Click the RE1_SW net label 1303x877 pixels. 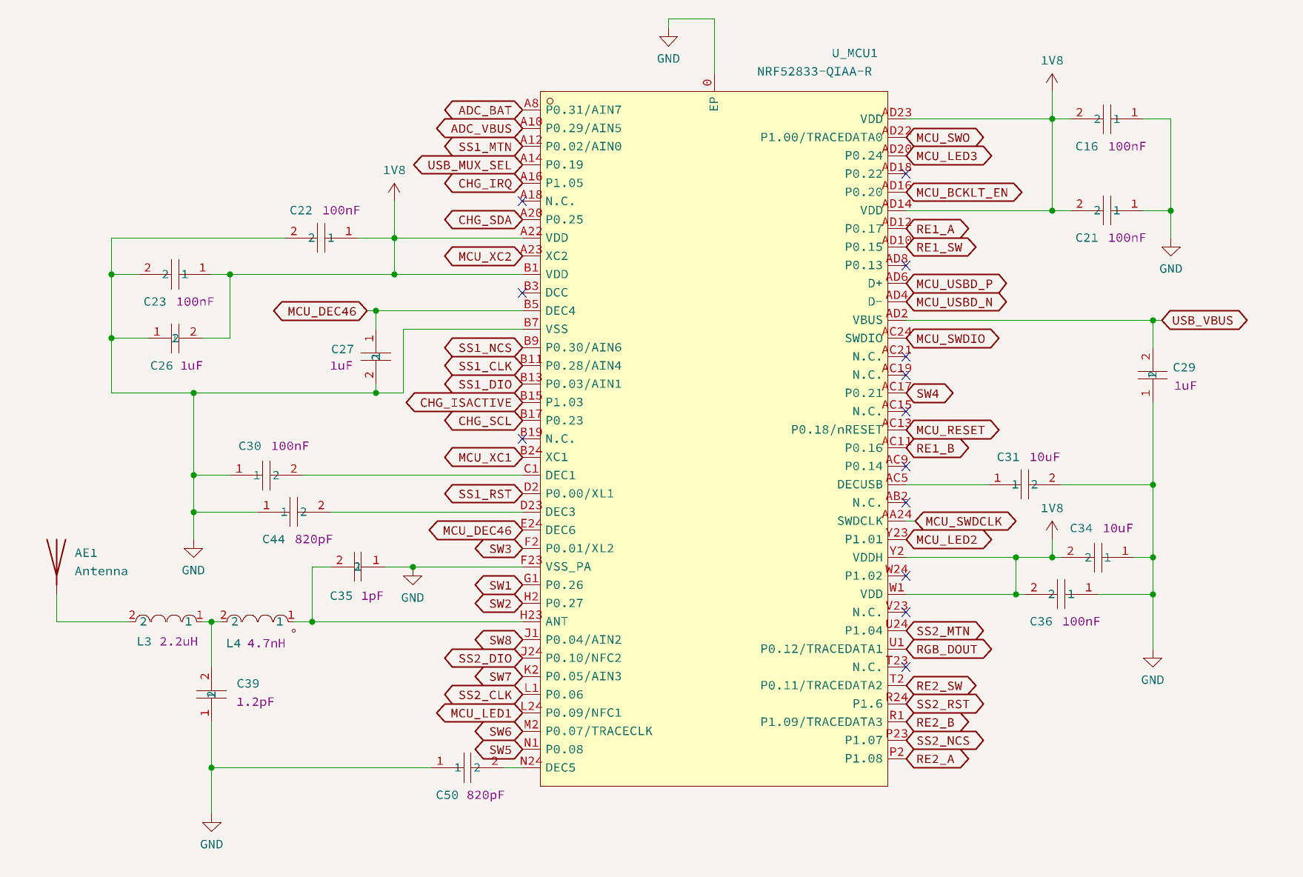[941, 247]
